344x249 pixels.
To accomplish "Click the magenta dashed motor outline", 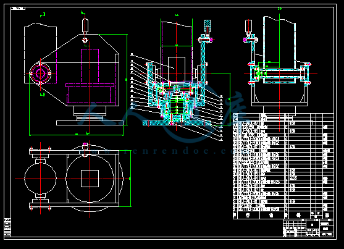I will [90, 66].
